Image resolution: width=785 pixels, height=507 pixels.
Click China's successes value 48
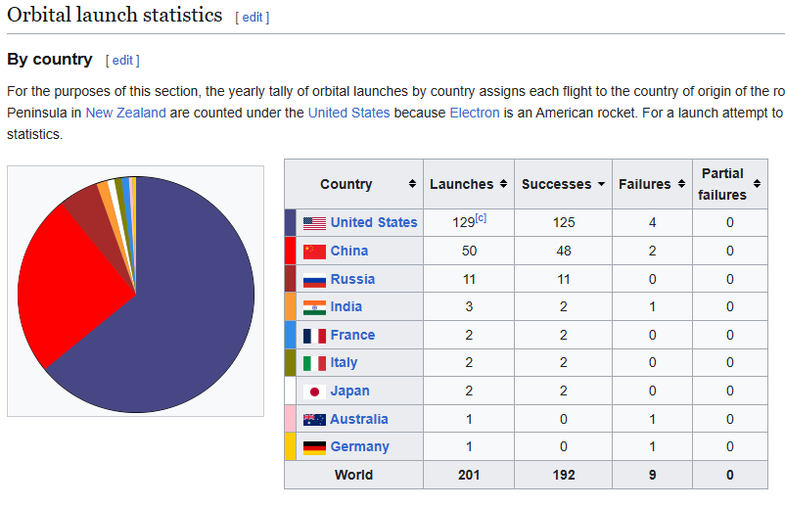coord(564,251)
